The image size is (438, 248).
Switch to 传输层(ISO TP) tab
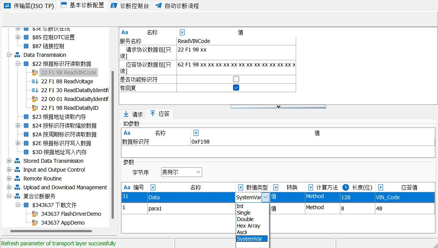coord(28,6)
